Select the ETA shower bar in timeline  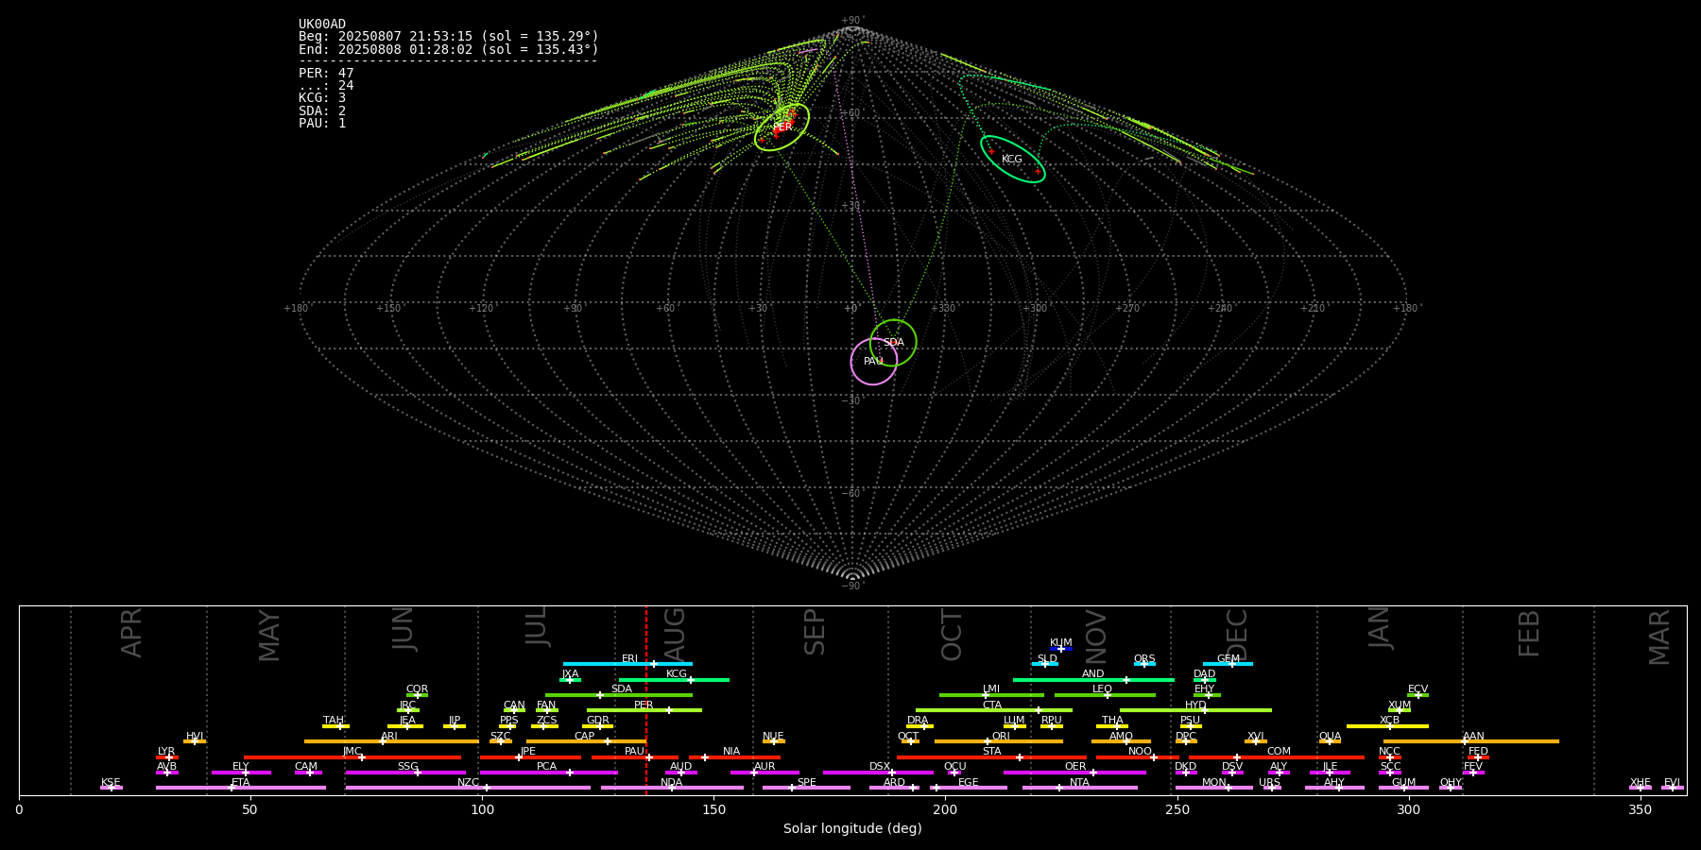[x=241, y=788]
